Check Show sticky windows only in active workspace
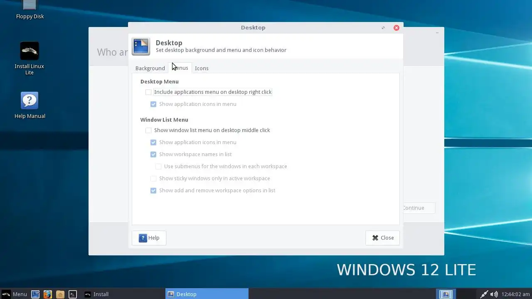This screenshot has height=299, width=532. tap(153, 179)
